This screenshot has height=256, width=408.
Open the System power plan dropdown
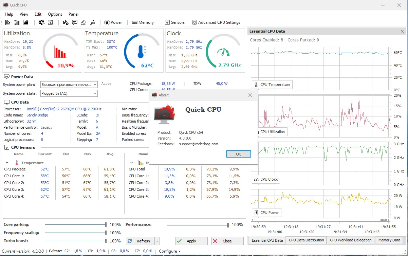click(x=69, y=85)
